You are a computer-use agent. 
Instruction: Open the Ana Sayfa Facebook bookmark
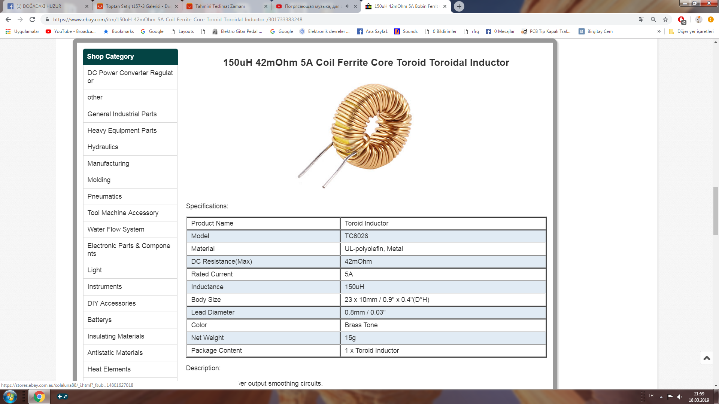click(372, 31)
